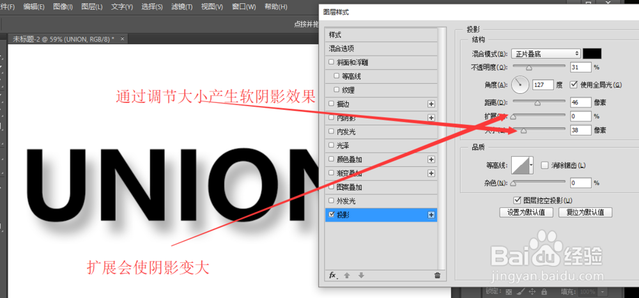
Task: Click the lock transparent pixels icon
Action: point(509,292)
